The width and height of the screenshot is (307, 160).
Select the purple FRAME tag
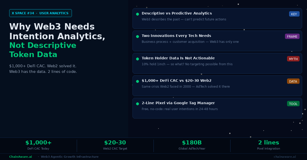click(292, 36)
